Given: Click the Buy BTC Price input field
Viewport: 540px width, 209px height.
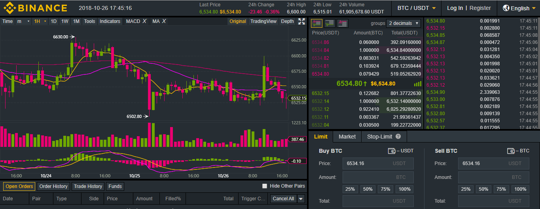Looking at the screenshot, I should [x=378, y=163].
